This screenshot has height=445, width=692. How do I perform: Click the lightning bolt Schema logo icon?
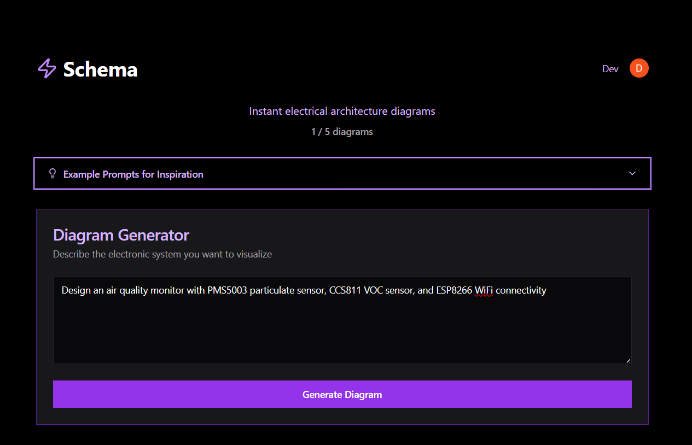pos(47,69)
